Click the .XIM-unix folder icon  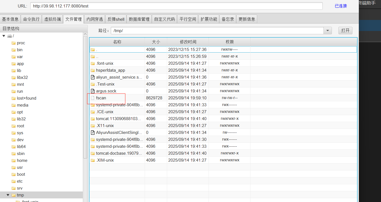click(x=93, y=160)
